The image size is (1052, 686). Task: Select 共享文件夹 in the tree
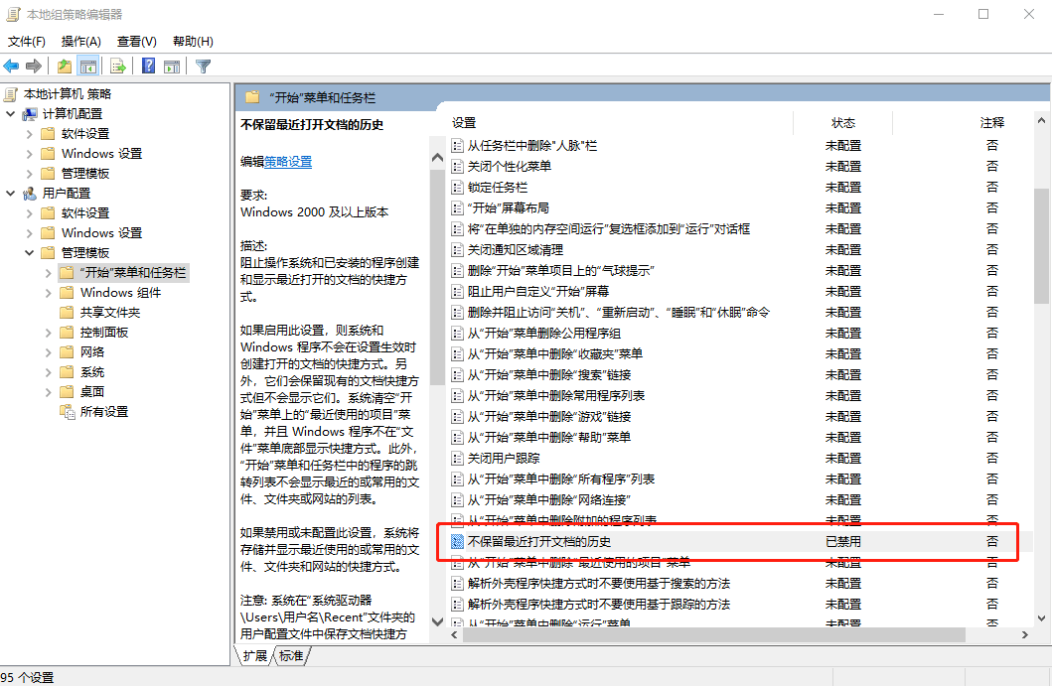coord(110,313)
